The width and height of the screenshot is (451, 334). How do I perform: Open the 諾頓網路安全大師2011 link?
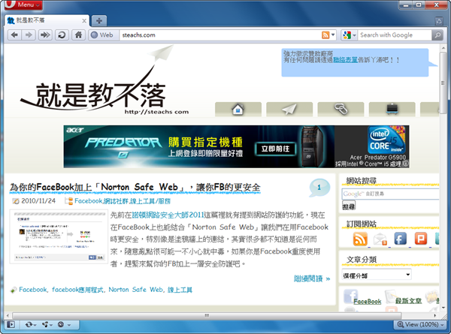click(168, 215)
